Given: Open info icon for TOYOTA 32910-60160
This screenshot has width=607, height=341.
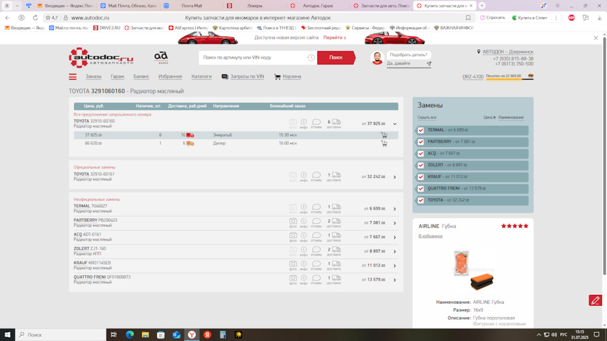Looking at the screenshot, I should (304, 122).
